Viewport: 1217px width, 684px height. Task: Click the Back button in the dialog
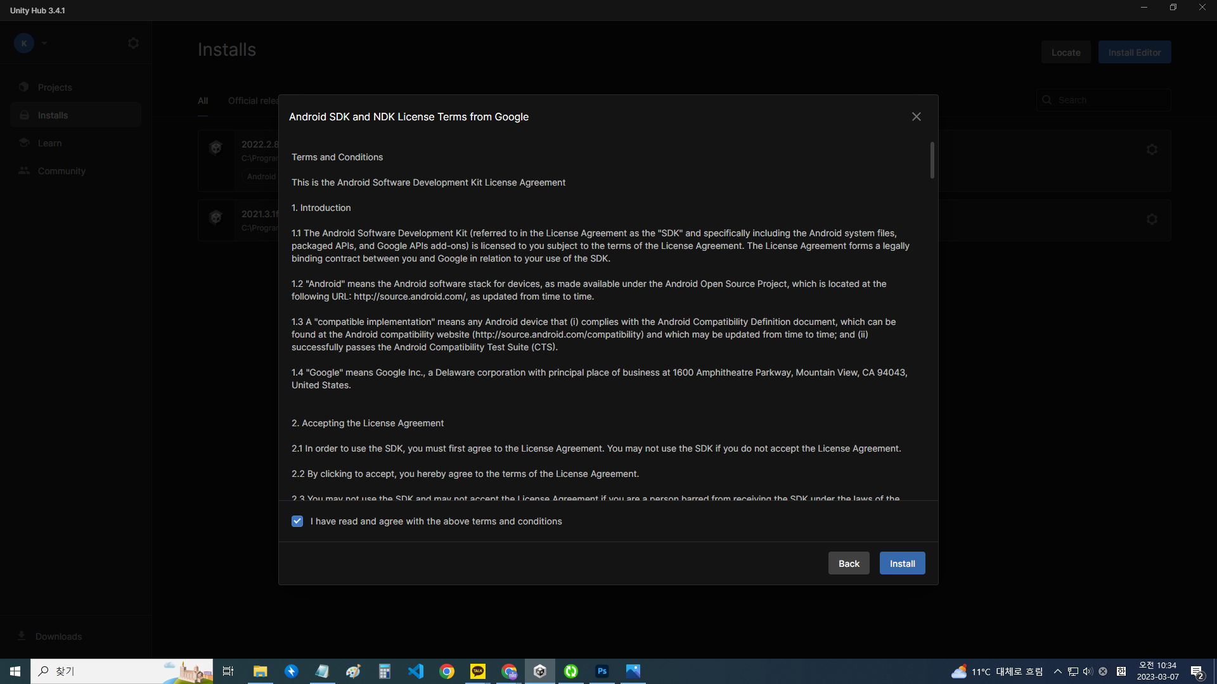[849, 563]
